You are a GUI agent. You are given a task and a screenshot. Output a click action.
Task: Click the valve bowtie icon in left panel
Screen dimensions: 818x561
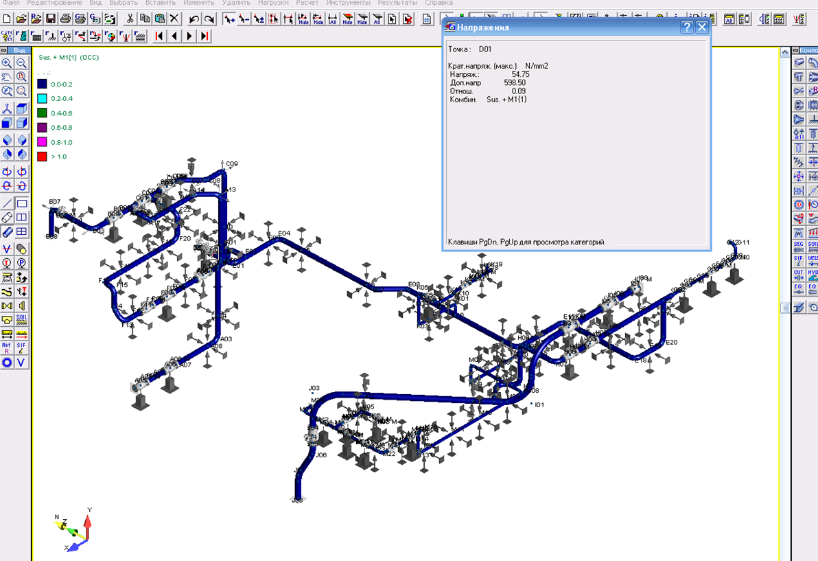[x=7, y=306]
